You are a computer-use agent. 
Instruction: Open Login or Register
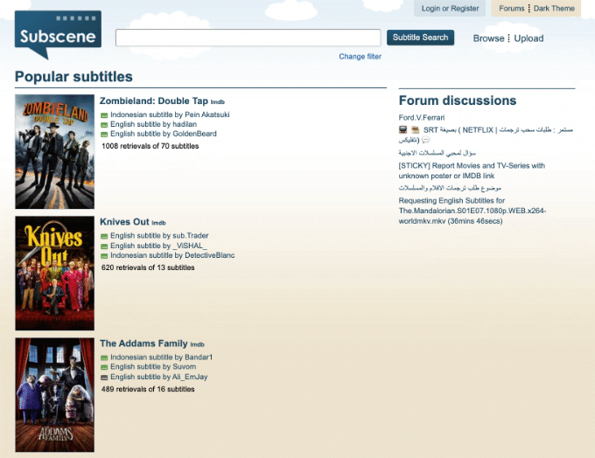click(450, 9)
